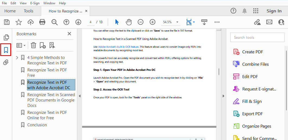
Task: Open the Organize Pages tool
Action: [x=252, y=126]
